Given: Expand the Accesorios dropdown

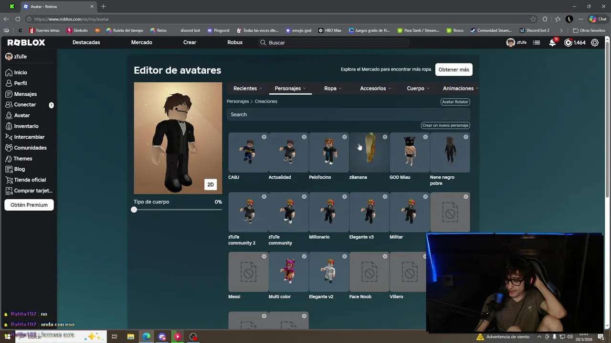Looking at the screenshot, I should [x=375, y=88].
